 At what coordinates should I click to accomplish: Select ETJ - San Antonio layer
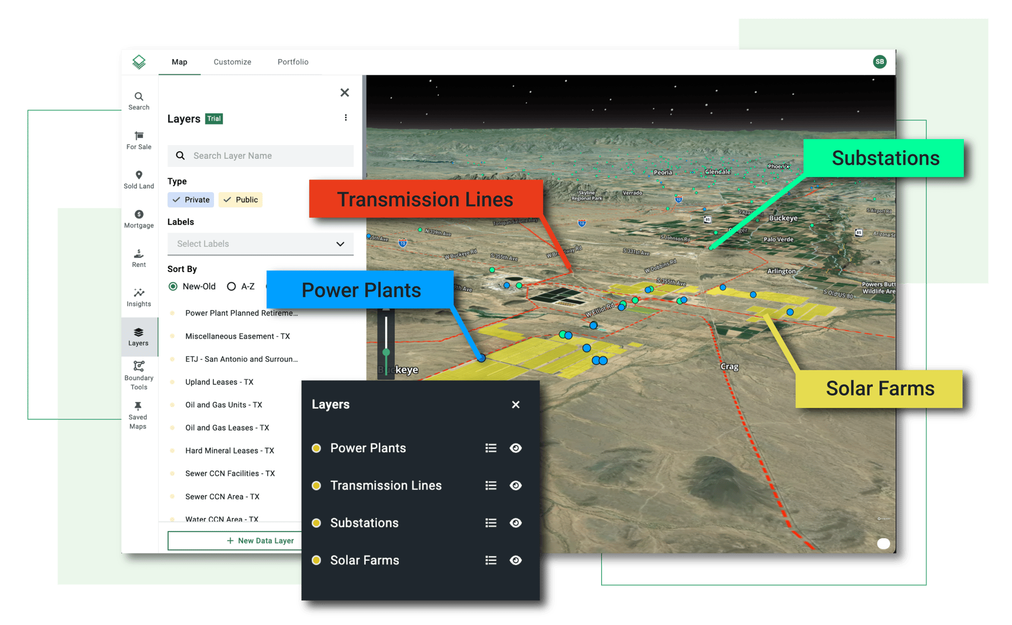[x=241, y=359]
